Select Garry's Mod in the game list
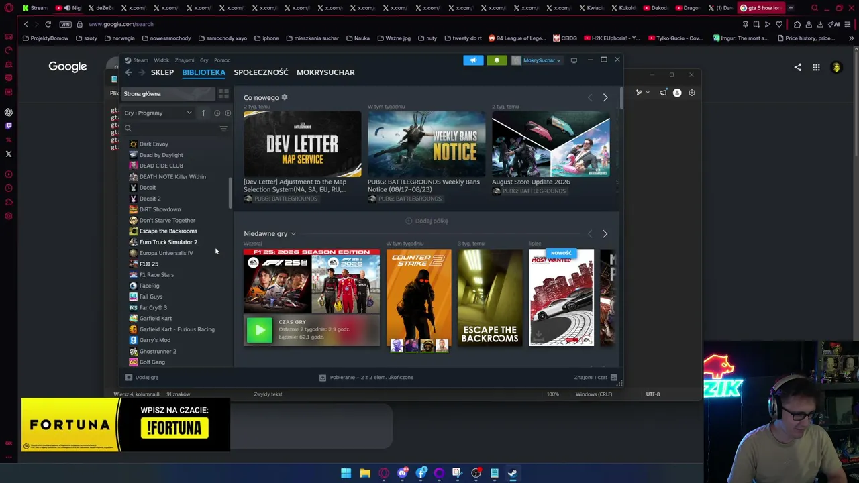The height and width of the screenshot is (483, 859). 155,340
